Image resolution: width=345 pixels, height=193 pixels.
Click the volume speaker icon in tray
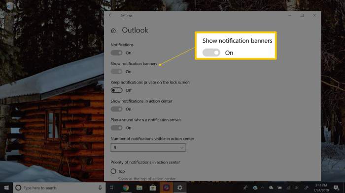pos(297,188)
